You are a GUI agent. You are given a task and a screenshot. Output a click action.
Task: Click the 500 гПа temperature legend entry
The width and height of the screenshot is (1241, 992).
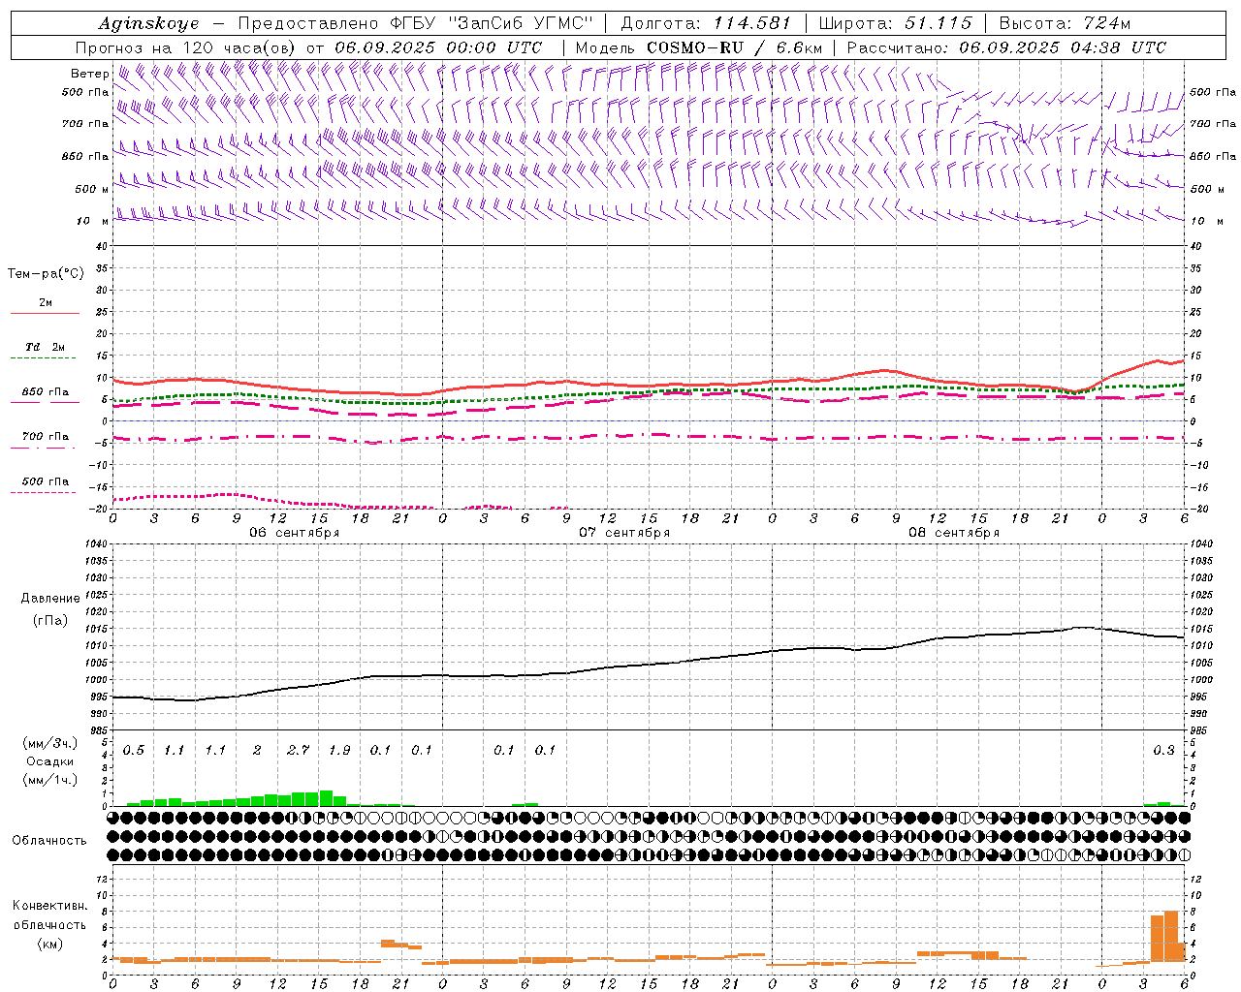46,481
